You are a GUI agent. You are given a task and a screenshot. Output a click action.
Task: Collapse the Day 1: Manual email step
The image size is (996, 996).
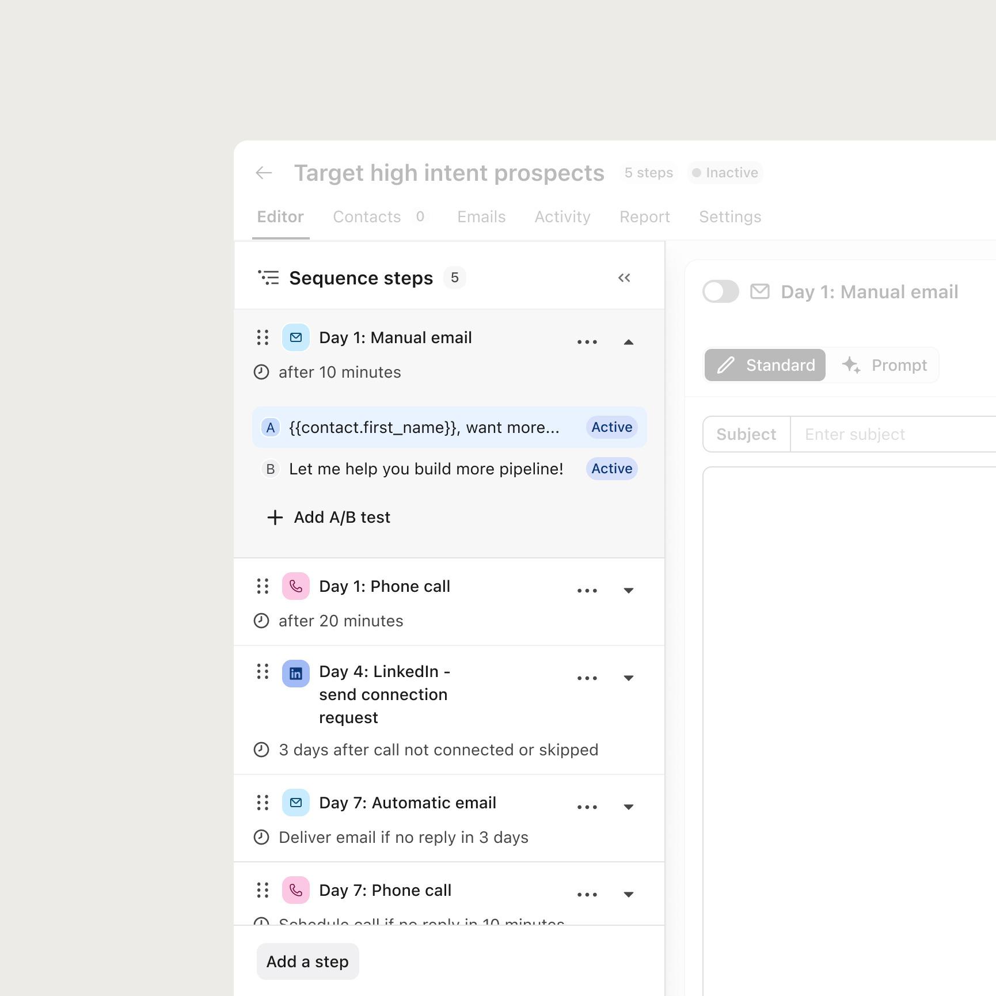pyautogui.click(x=629, y=342)
